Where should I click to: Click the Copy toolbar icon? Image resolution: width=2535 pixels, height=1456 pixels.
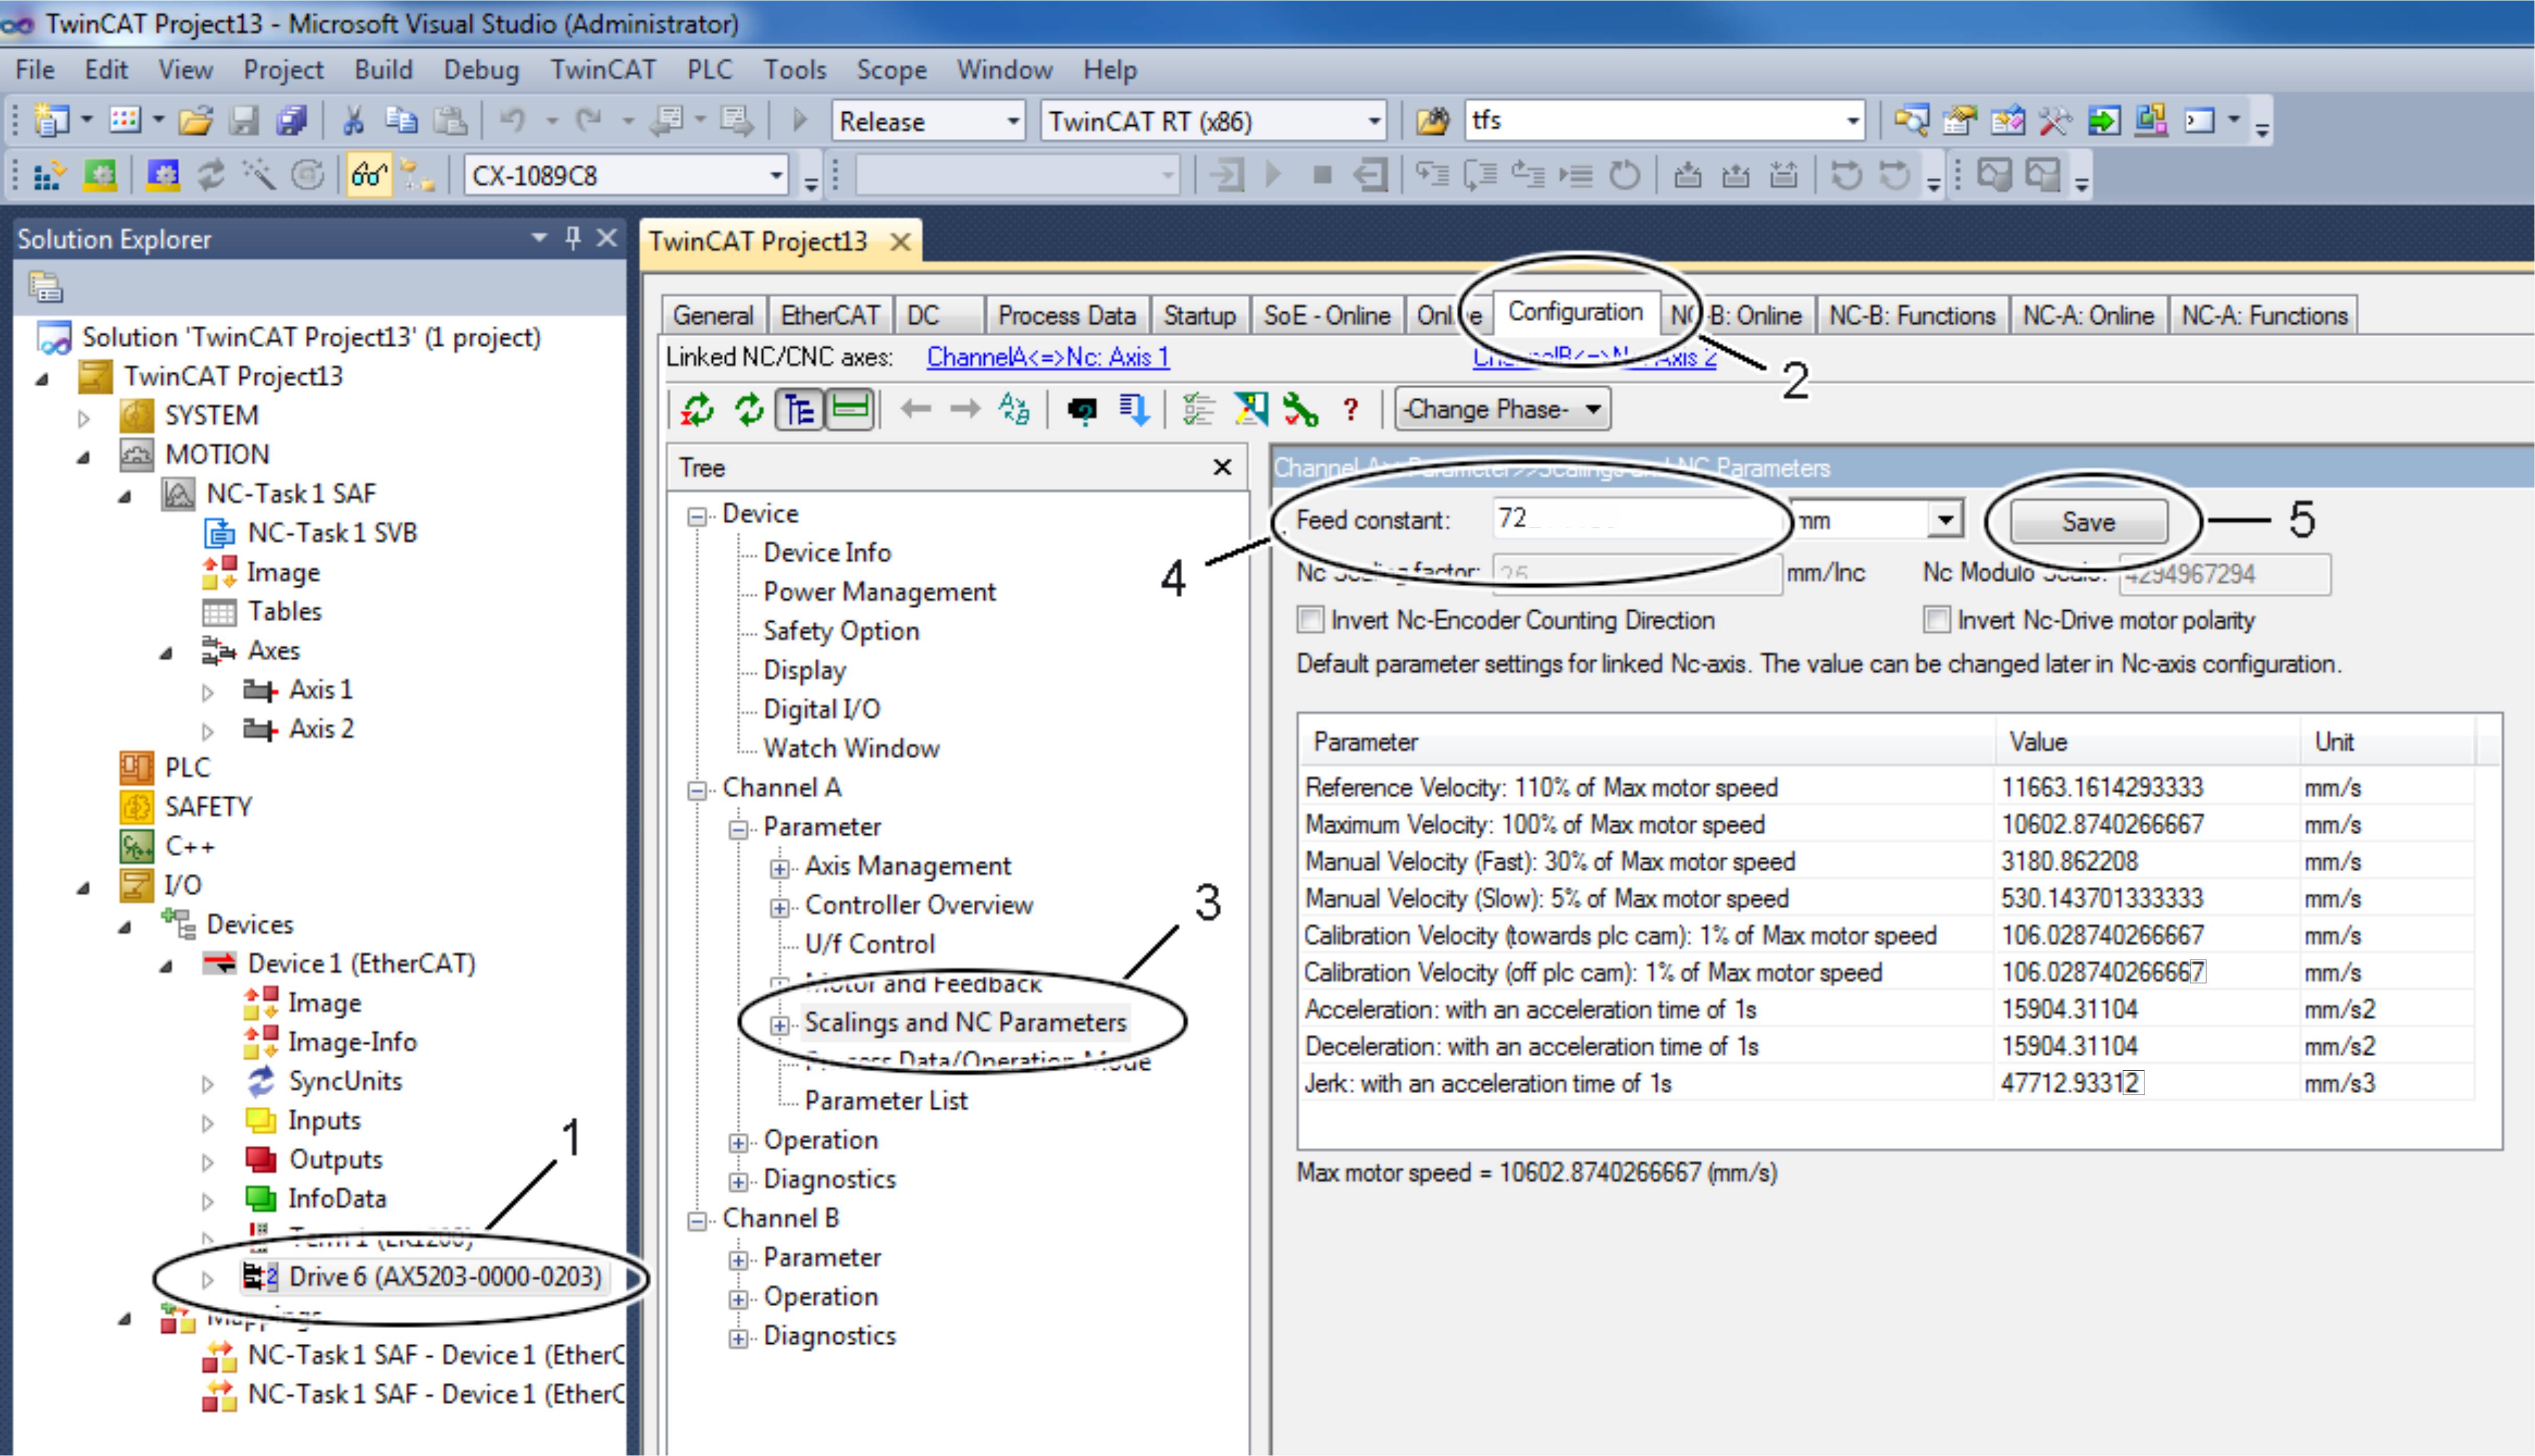[x=401, y=121]
